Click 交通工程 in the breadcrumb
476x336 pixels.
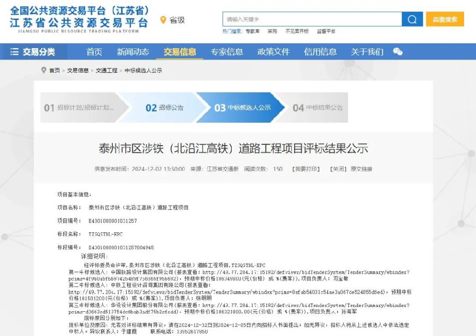click(107, 70)
